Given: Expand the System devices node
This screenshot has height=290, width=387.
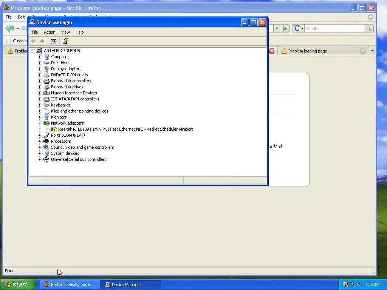Looking at the screenshot, I should tap(39, 153).
